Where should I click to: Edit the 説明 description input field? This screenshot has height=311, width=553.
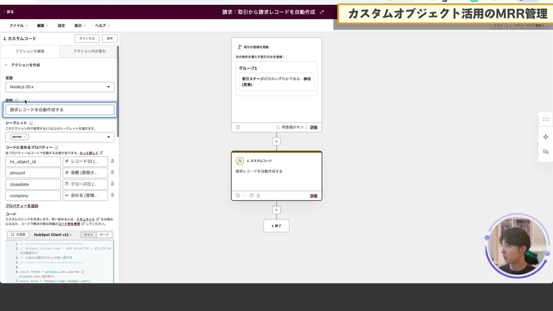click(59, 110)
